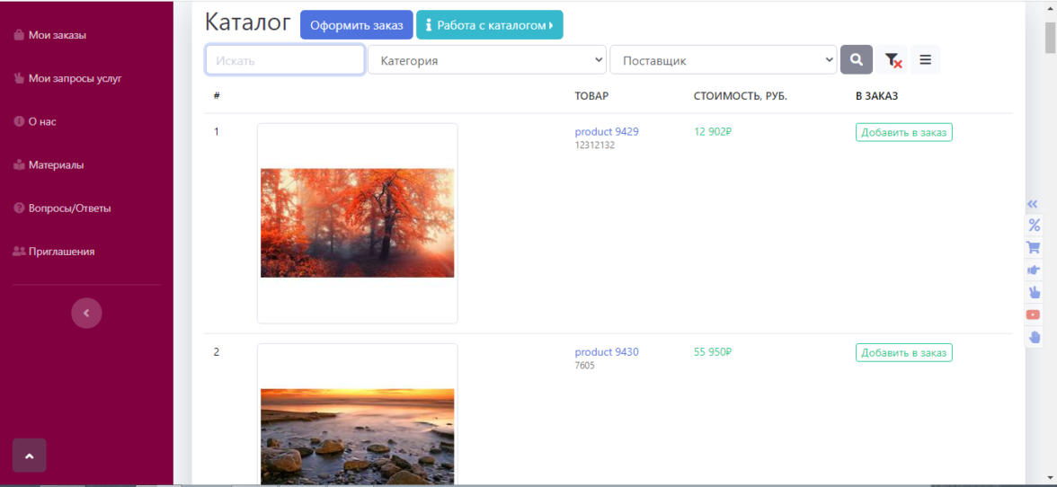Click the magnifier search button
This screenshot has width=1057, height=487.
click(856, 60)
